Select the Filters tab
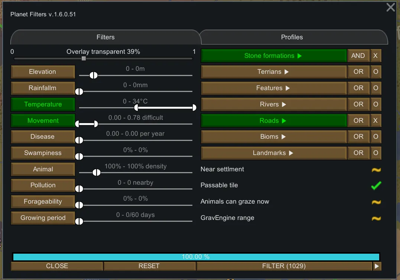The height and width of the screenshot is (280, 400). (105, 37)
